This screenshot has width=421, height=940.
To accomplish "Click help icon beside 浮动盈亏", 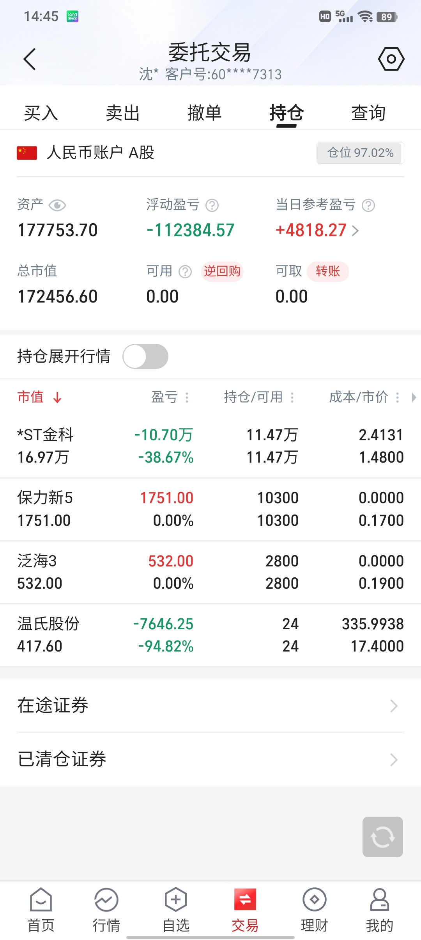I will [212, 205].
